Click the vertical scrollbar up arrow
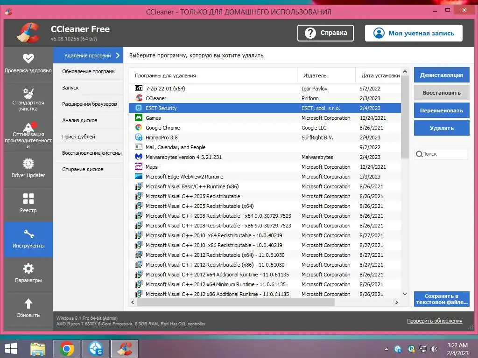This screenshot has height=358, width=478. (x=405, y=71)
